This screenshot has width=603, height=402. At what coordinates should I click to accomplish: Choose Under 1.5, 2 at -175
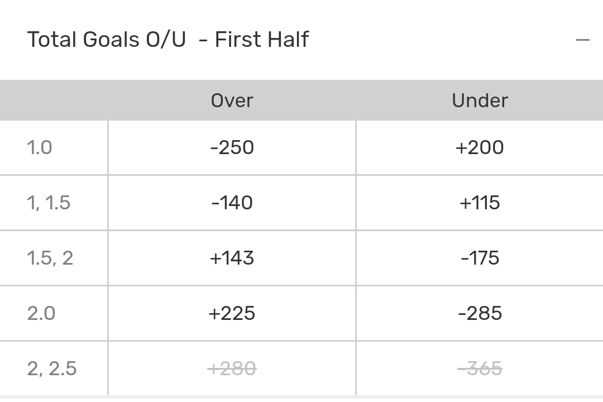pos(480,258)
